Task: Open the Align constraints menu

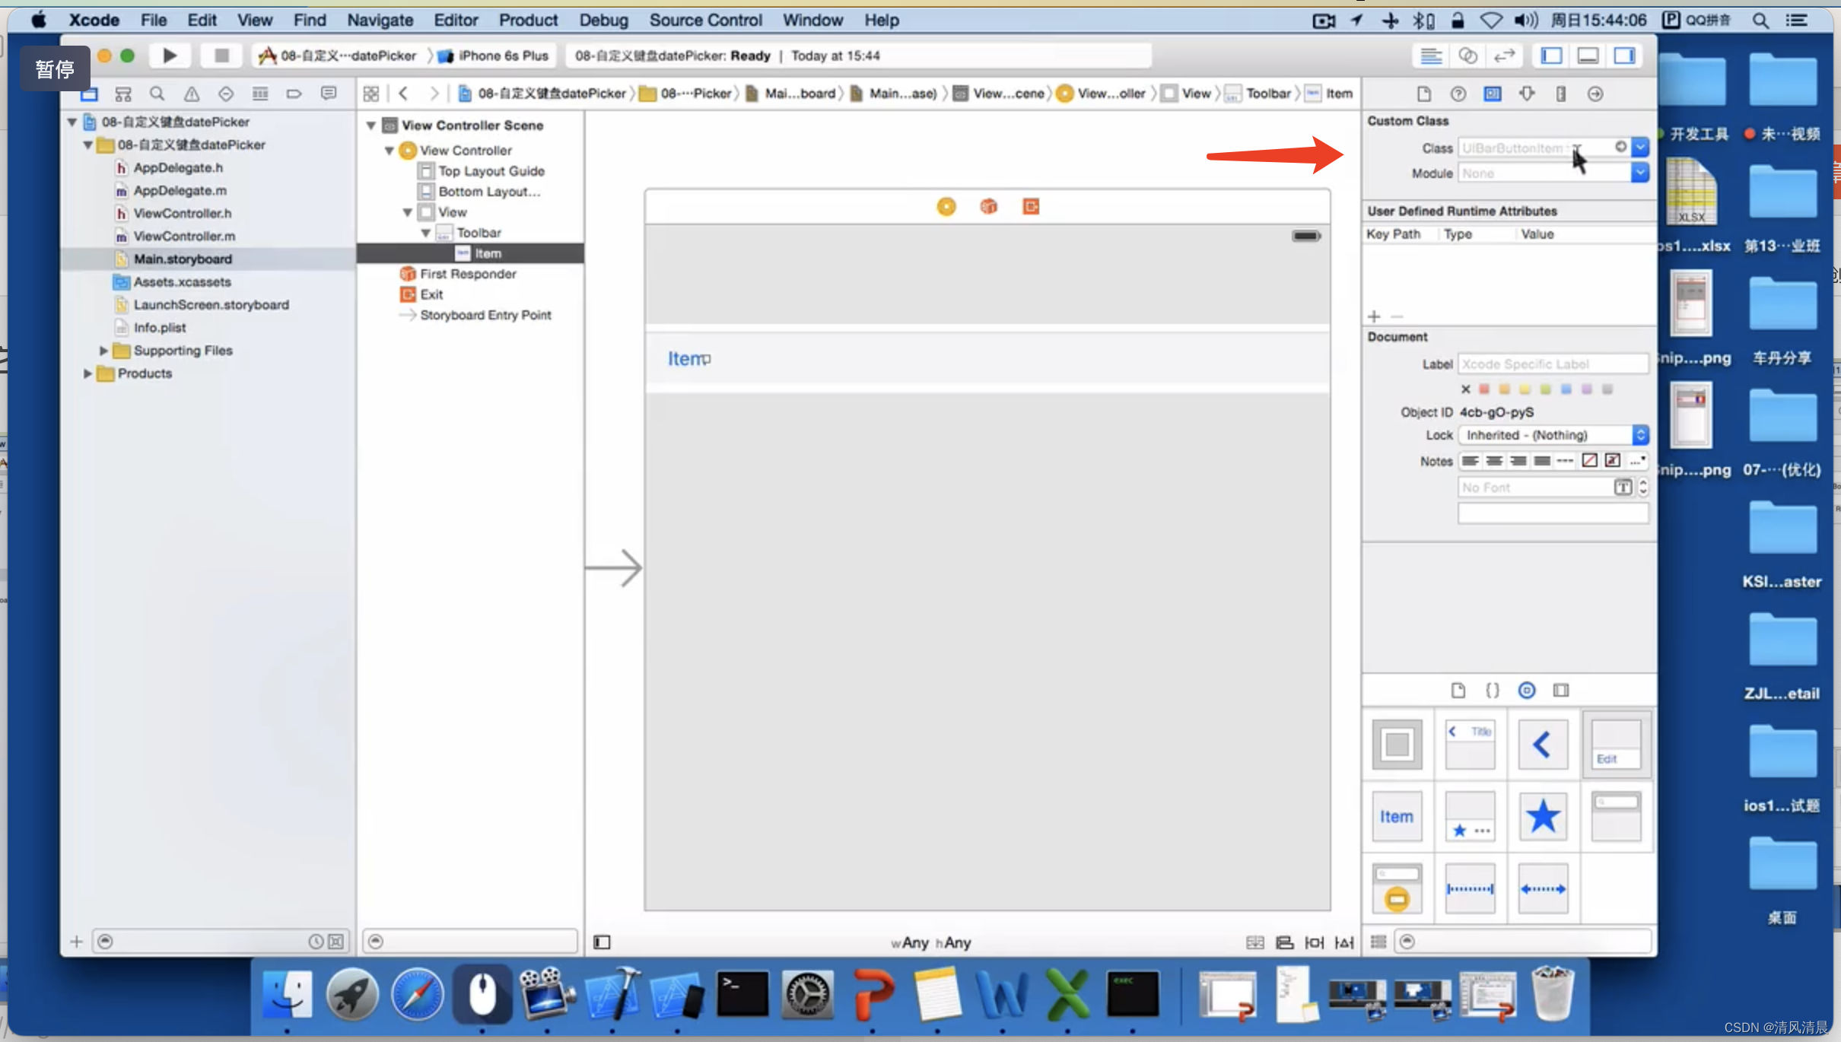Action: click(x=1285, y=942)
